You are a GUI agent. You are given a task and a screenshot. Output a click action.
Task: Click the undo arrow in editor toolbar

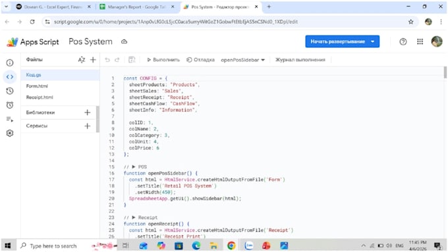tap(107, 60)
